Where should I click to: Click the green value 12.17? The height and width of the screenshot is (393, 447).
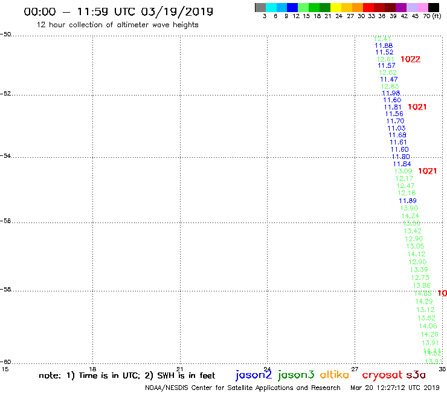pyautogui.click(x=404, y=178)
